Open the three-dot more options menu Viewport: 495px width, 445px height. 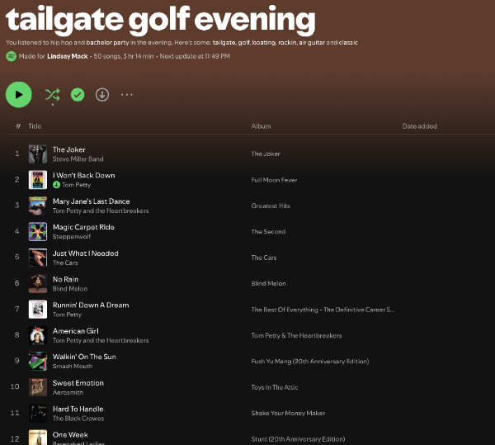tap(127, 95)
